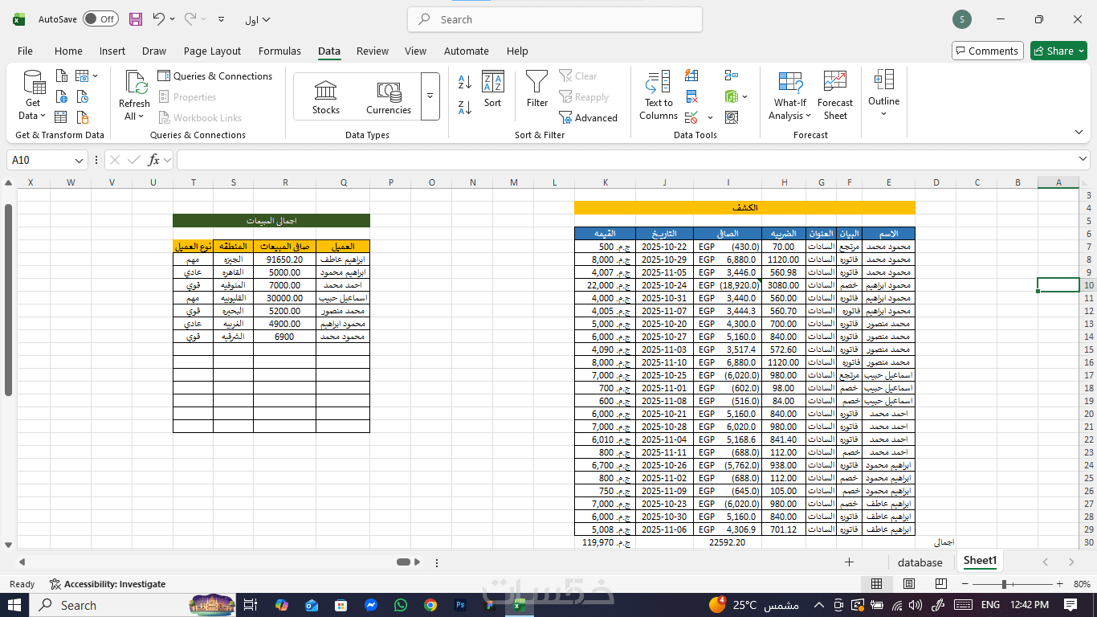The image size is (1097, 617).
Task: Open the Windows Start menu
Action: [x=16, y=605]
